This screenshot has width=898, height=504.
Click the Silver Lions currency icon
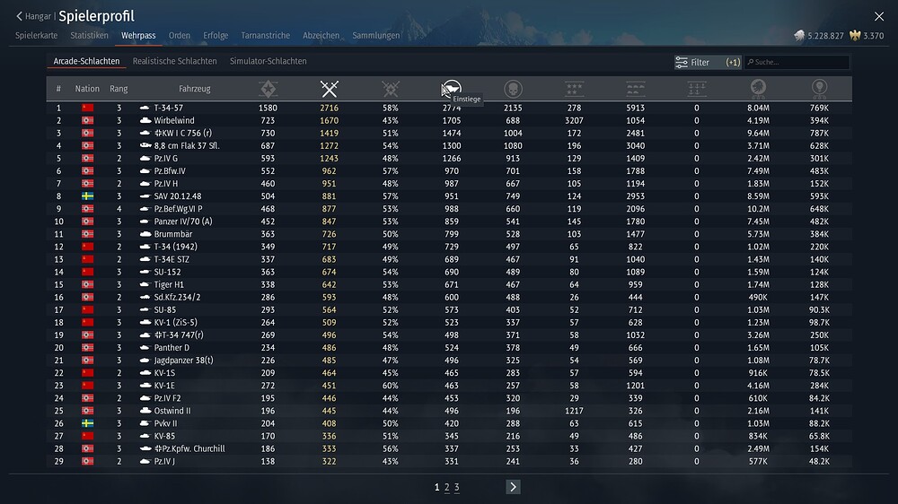[x=800, y=36]
